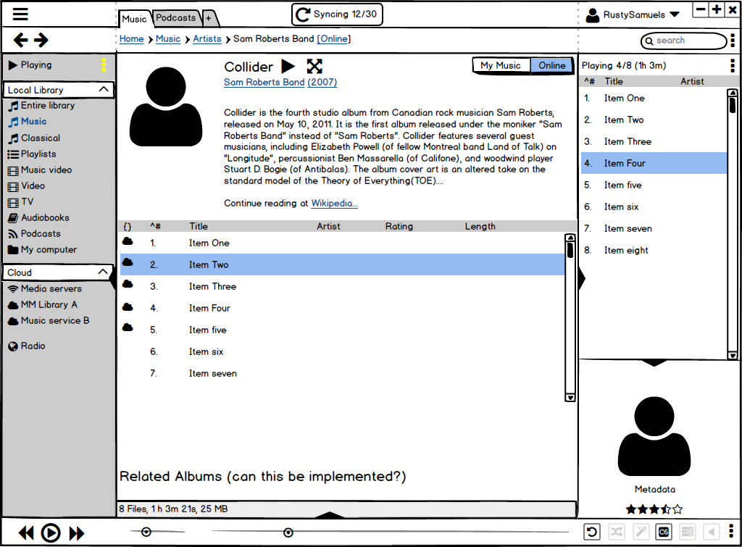Play the Collider album
This screenshot has width=742, height=547.
[x=288, y=67]
